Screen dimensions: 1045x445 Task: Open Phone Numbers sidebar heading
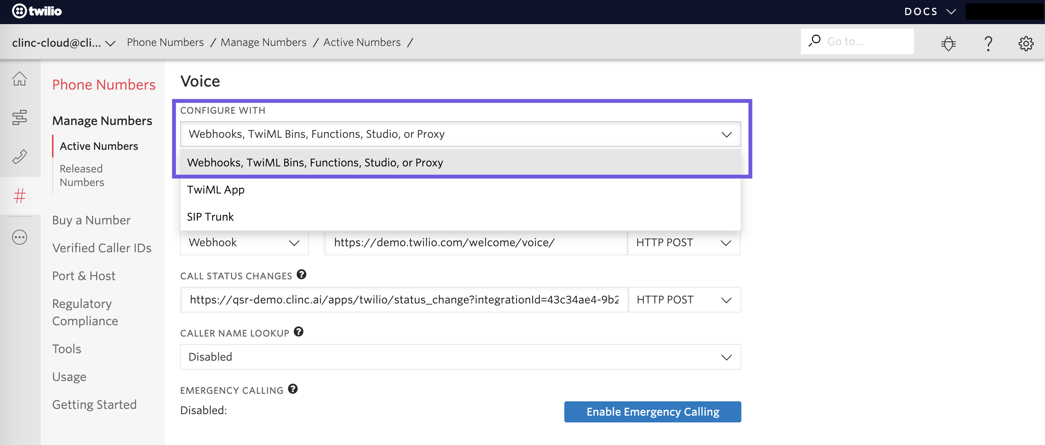click(x=104, y=84)
